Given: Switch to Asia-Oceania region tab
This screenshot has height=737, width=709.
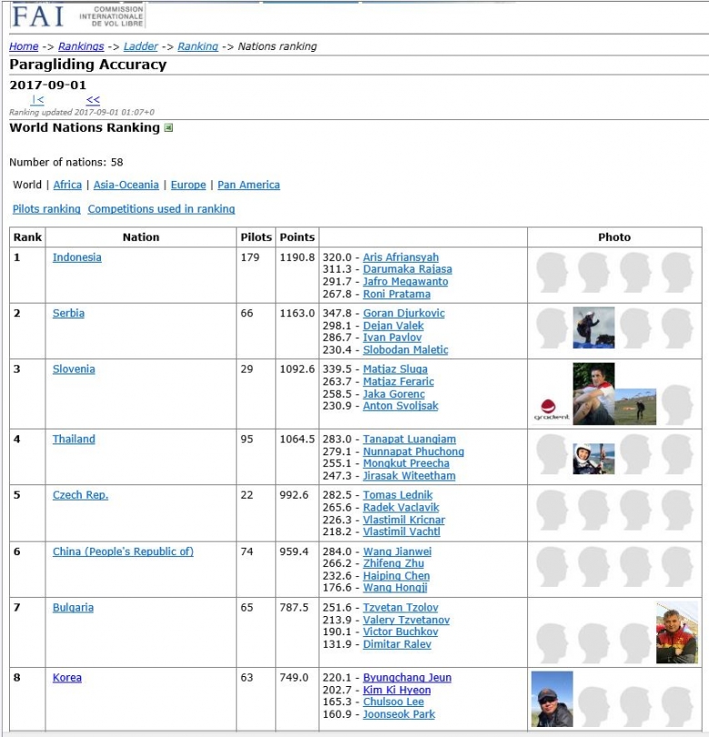Looking at the screenshot, I should pos(126,184).
